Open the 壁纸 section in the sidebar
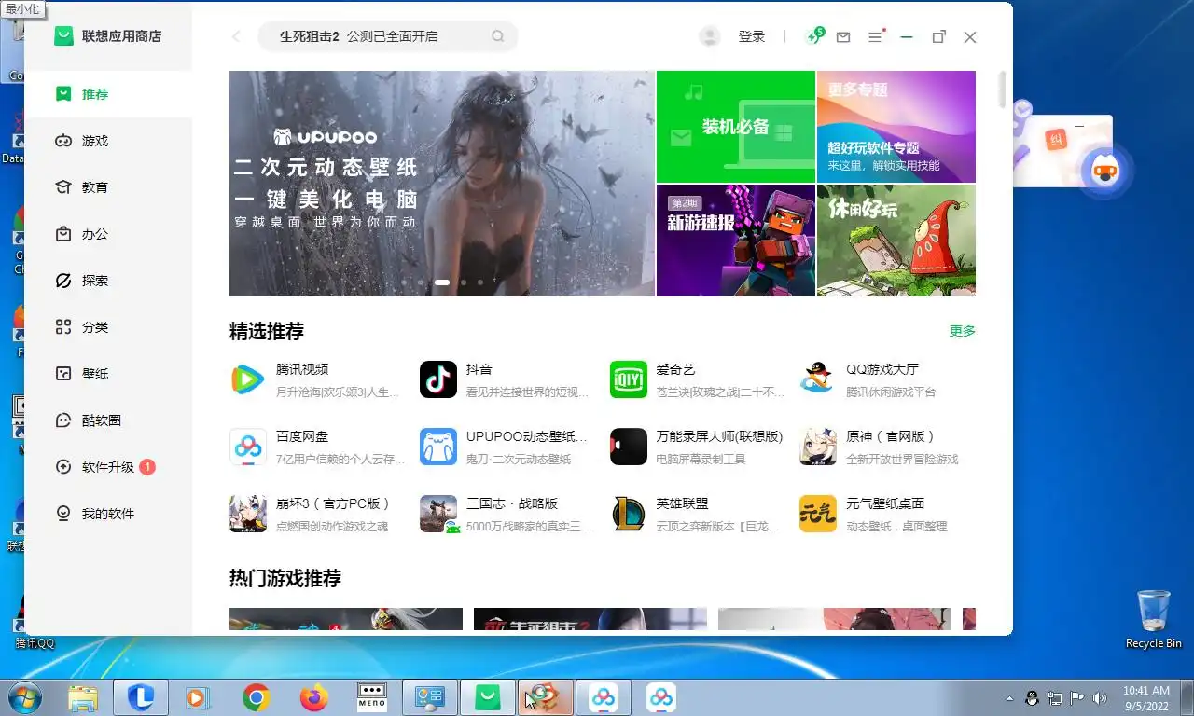This screenshot has height=716, width=1194. (x=108, y=374)
